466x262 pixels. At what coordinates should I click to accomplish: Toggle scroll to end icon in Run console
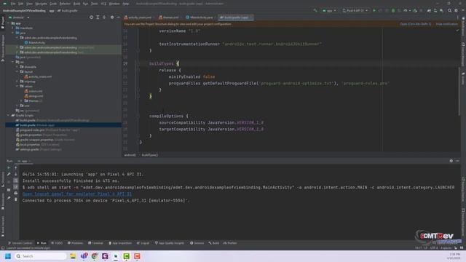click(16, 187)
